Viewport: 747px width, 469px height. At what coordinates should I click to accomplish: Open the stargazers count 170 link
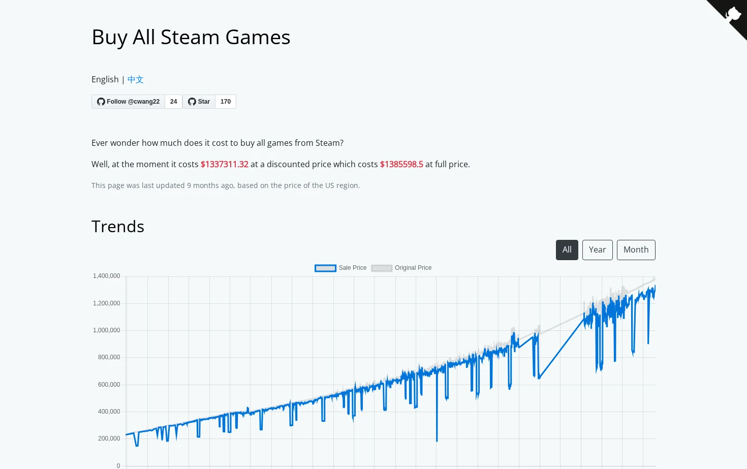(226, 102)
